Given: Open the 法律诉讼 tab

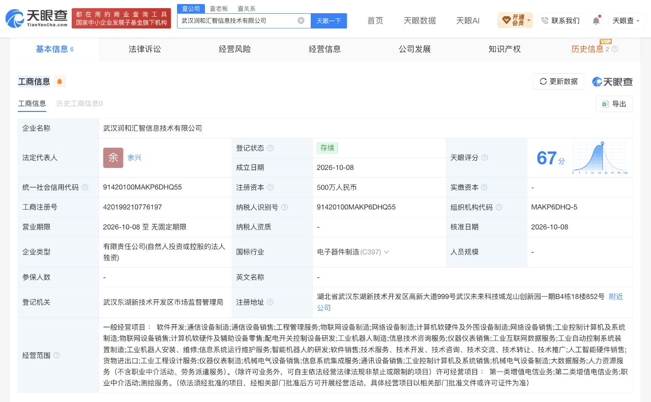Looking at the screenshot, I should tap(144, 49).
